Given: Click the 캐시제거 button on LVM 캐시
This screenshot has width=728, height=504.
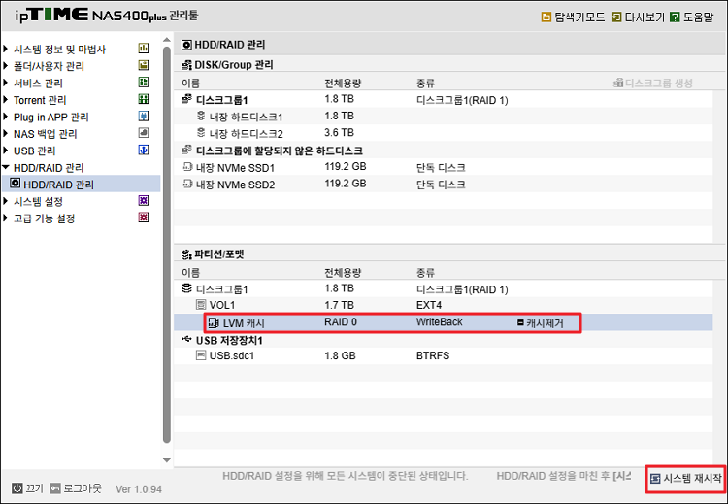Looking at the screenshot, I should (543, 323).
